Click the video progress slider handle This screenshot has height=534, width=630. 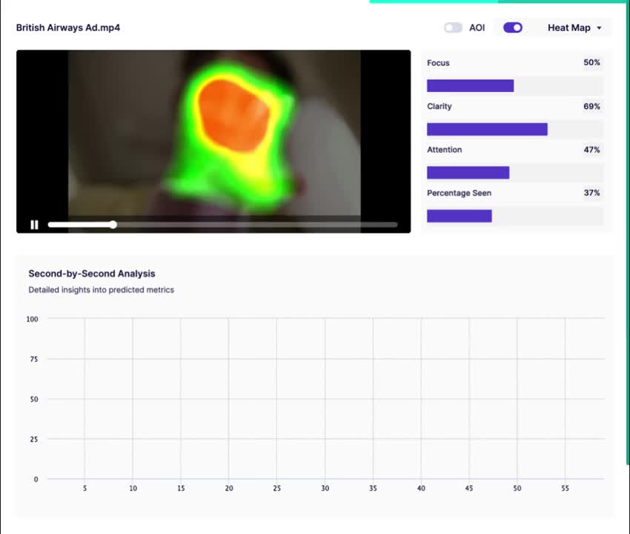point(113,225)
